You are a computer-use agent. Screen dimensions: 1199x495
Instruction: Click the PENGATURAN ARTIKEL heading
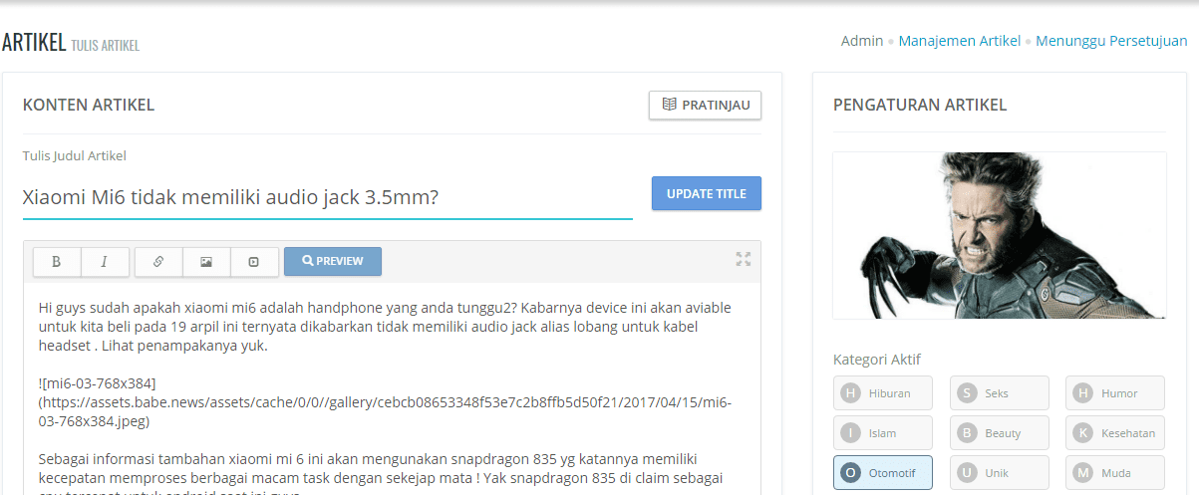920,105
